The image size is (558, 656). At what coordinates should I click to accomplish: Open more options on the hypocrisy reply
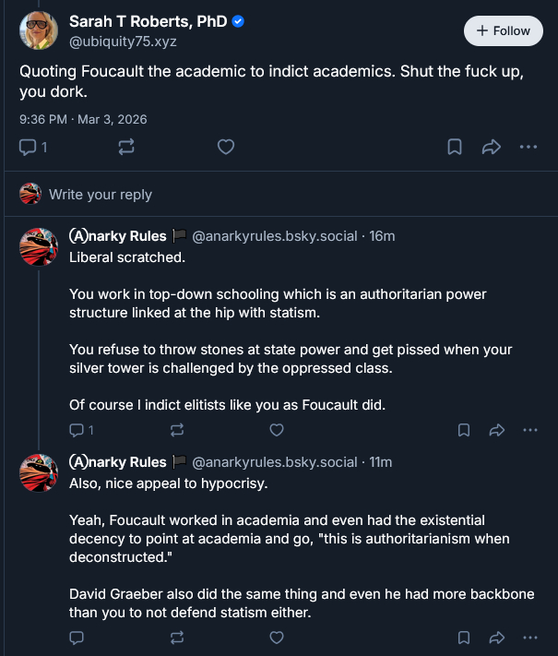[x=529, y=637]
